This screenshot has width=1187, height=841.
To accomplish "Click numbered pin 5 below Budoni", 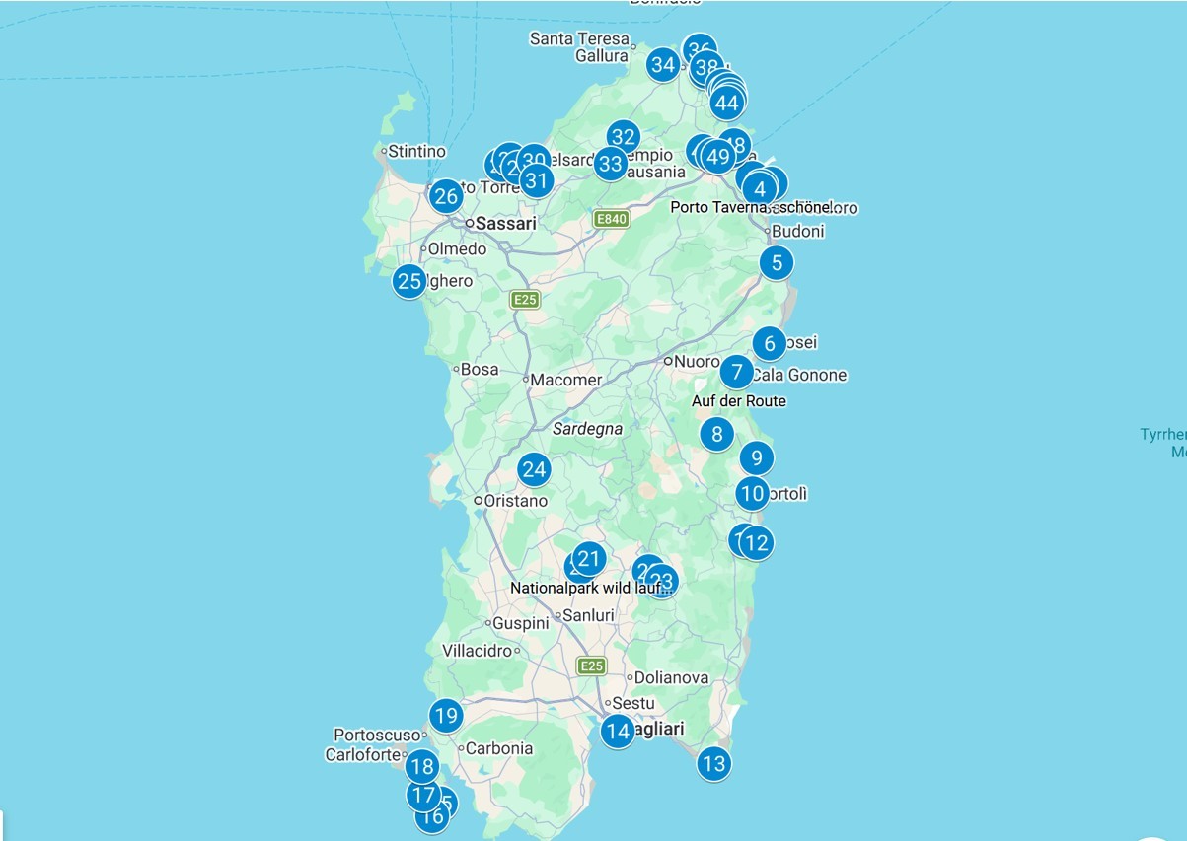I will click(777, 262).
